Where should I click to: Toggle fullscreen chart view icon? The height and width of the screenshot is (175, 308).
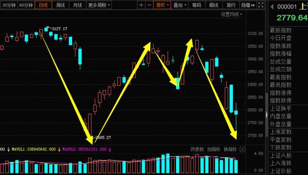coord(261,5)
